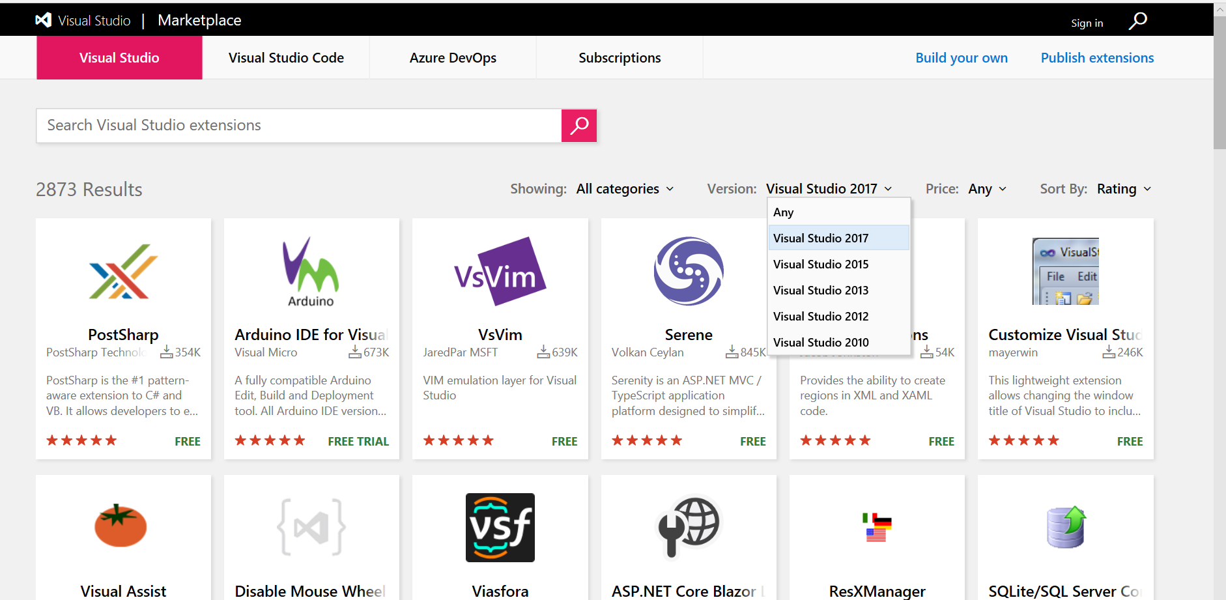Click the mayerwin publisher name
1226x600 pixels.
1013,352
